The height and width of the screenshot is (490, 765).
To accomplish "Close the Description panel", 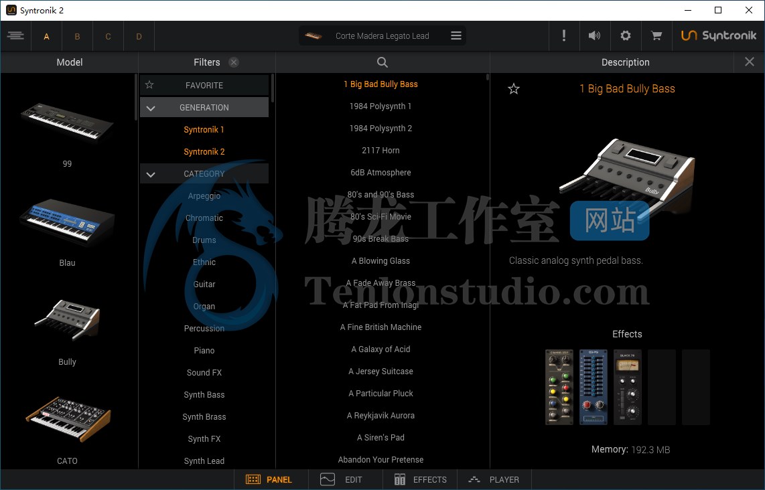I will point(750,62).
